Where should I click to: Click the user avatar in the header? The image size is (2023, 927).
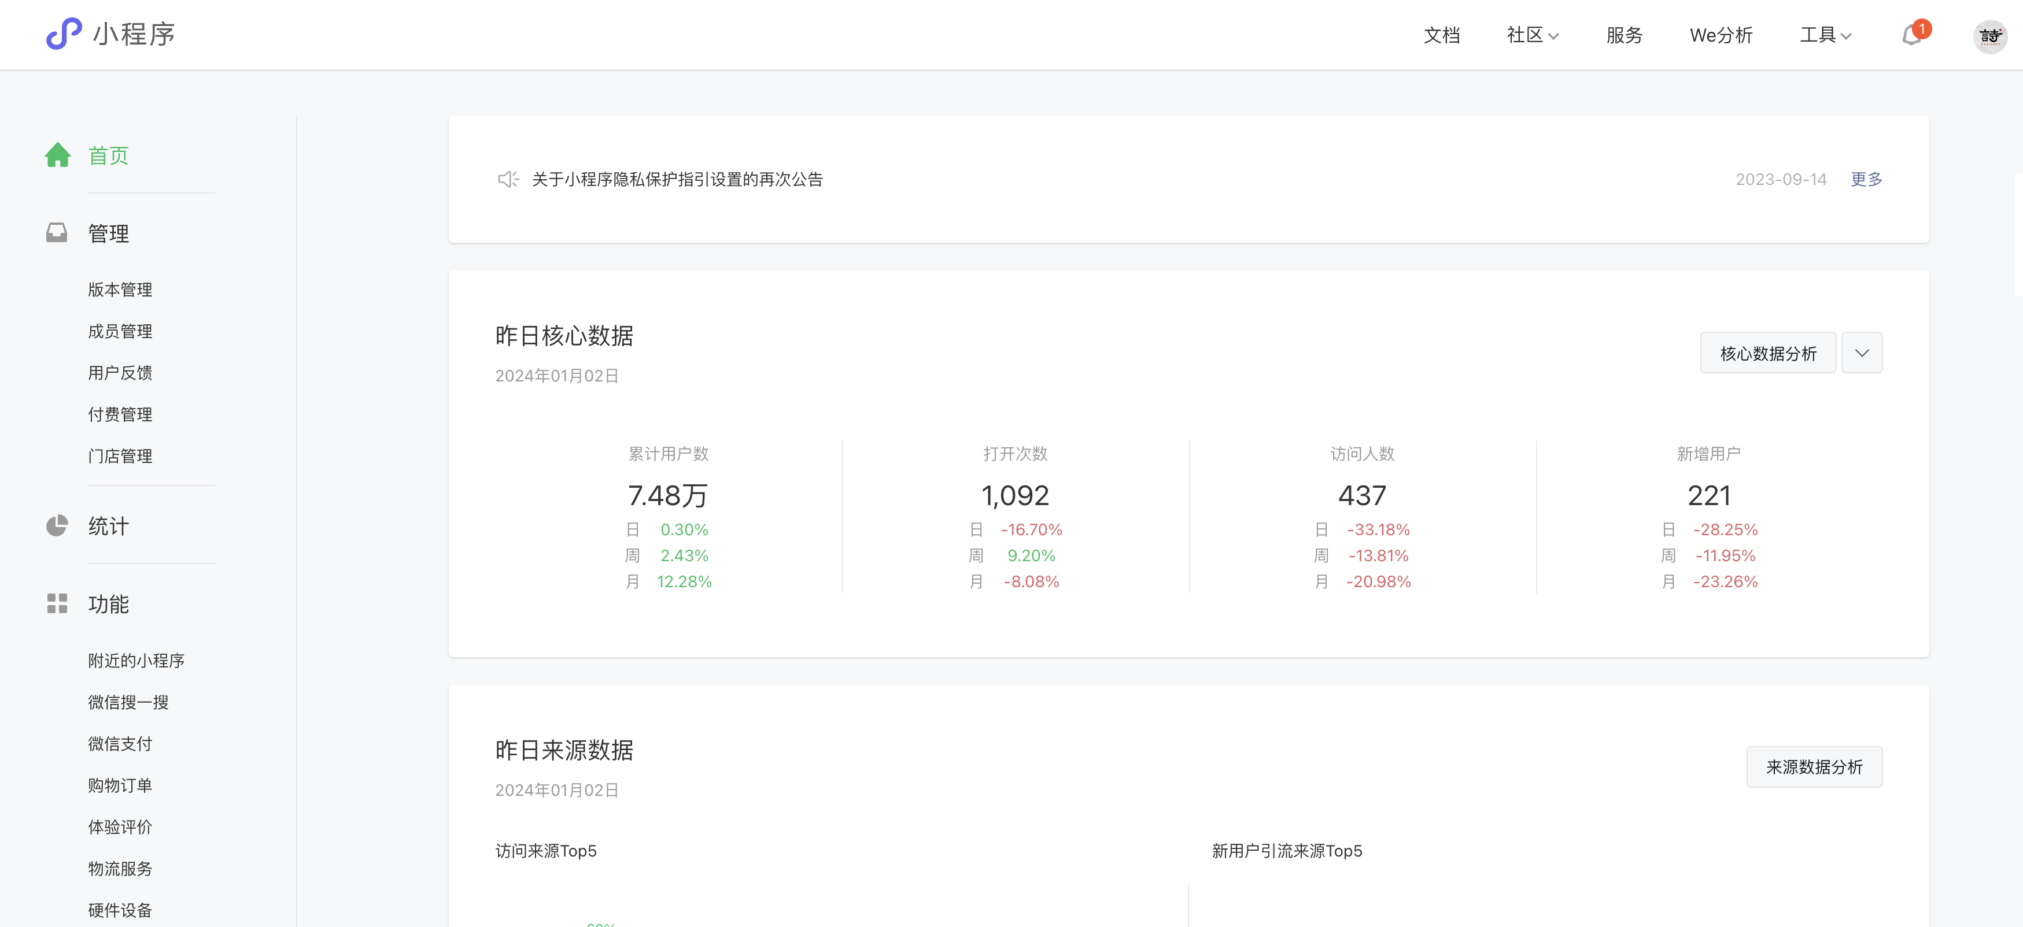[1989, 36]
